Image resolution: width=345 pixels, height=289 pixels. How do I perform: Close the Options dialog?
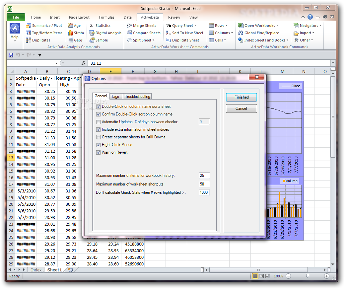click(x=256, y=77)
